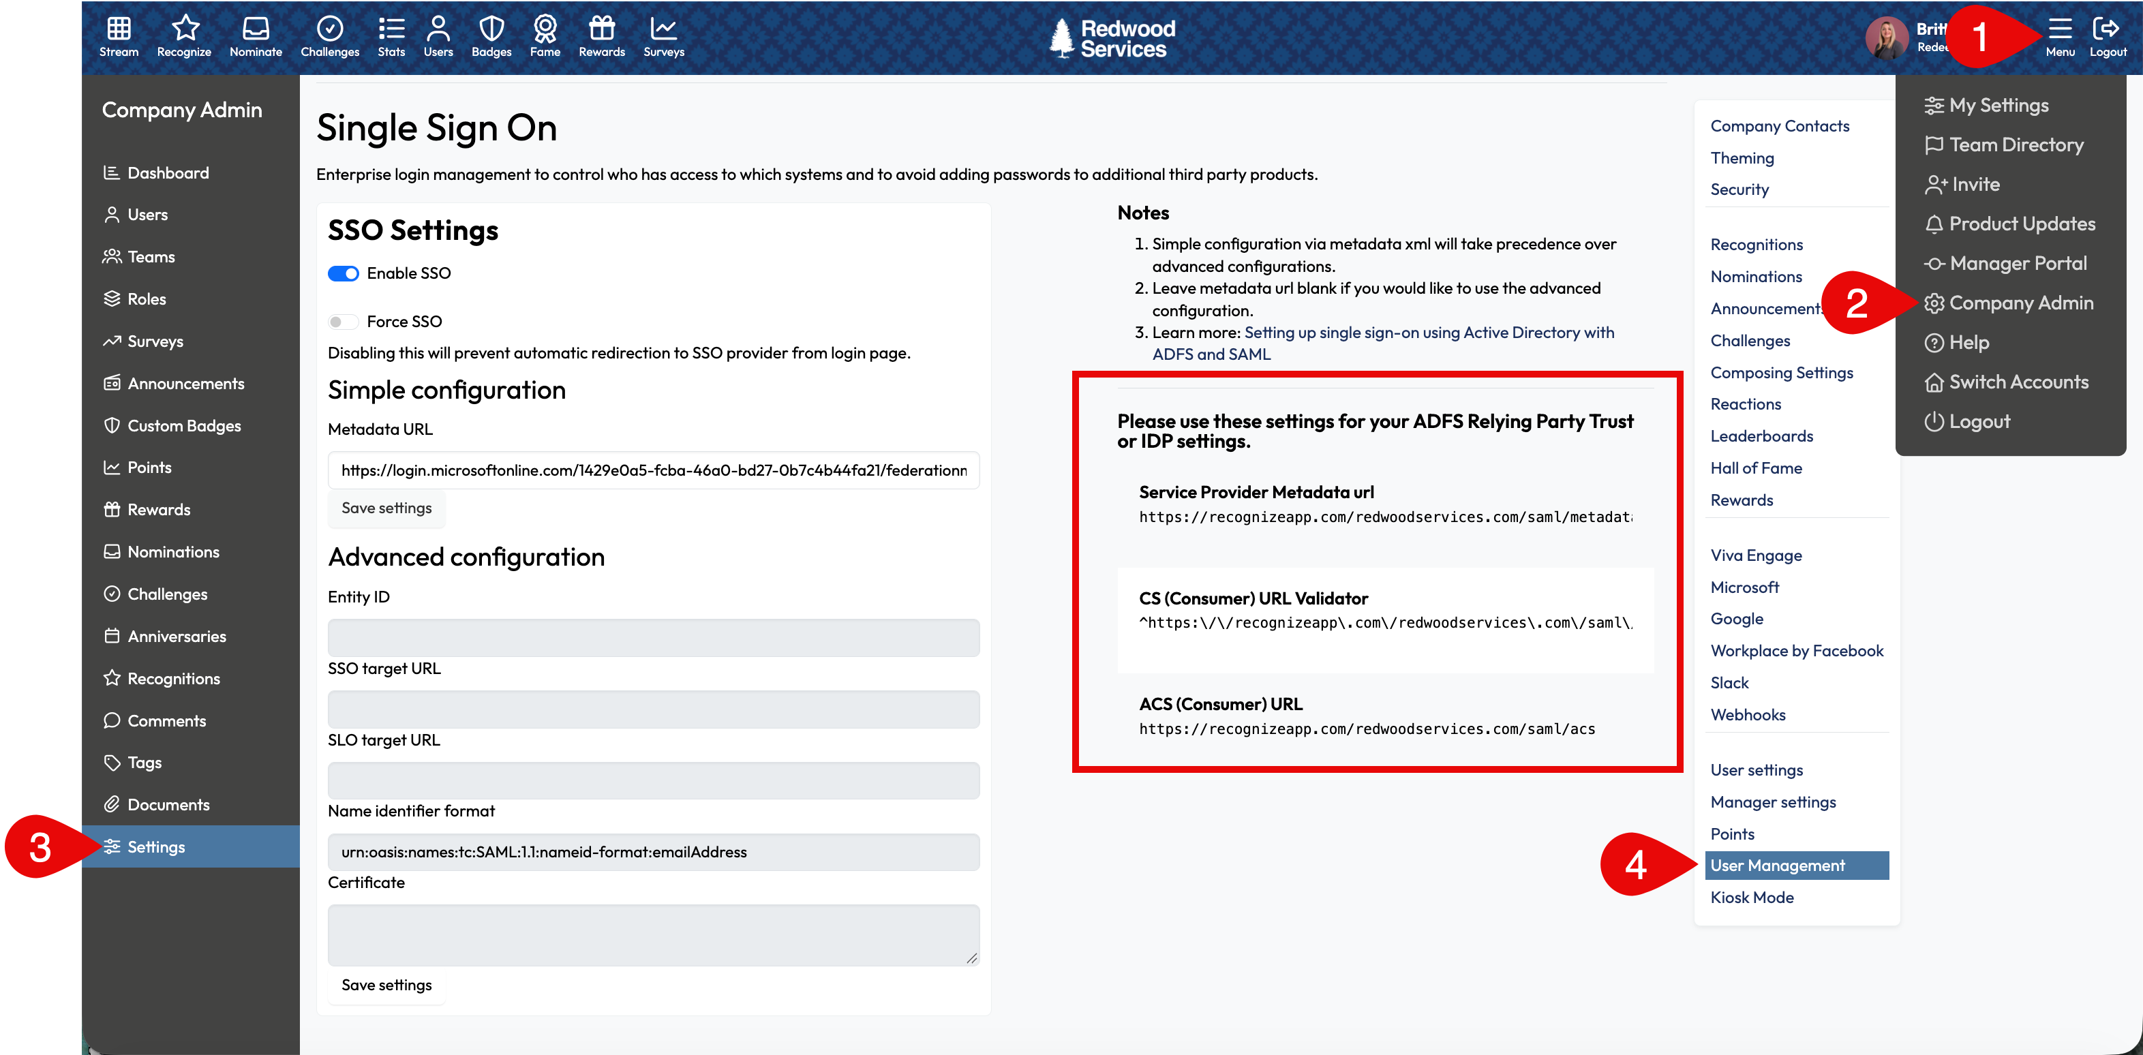Toggle the Enable SSO switch

click(343, 274)
